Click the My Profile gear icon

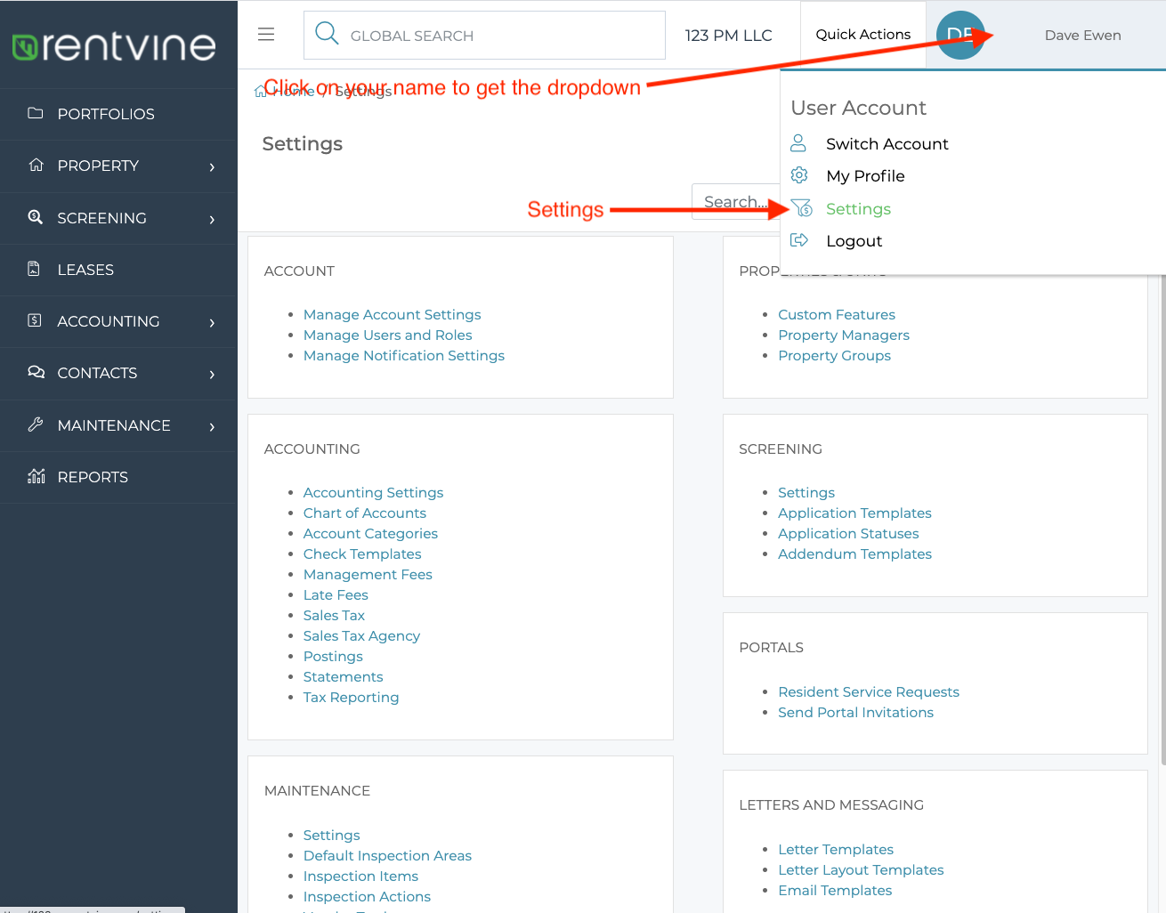point(799,175)
